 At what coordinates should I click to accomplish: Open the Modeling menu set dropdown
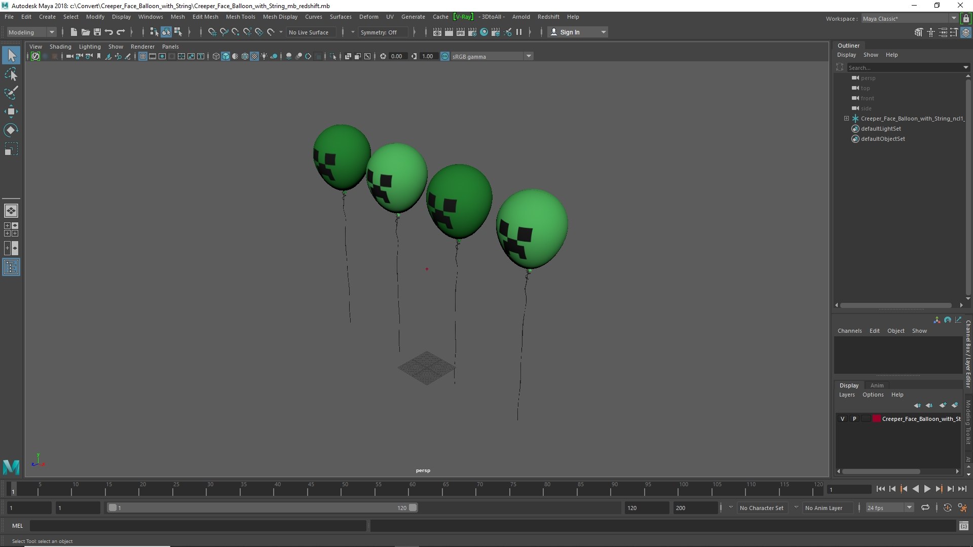coord(31,32)
